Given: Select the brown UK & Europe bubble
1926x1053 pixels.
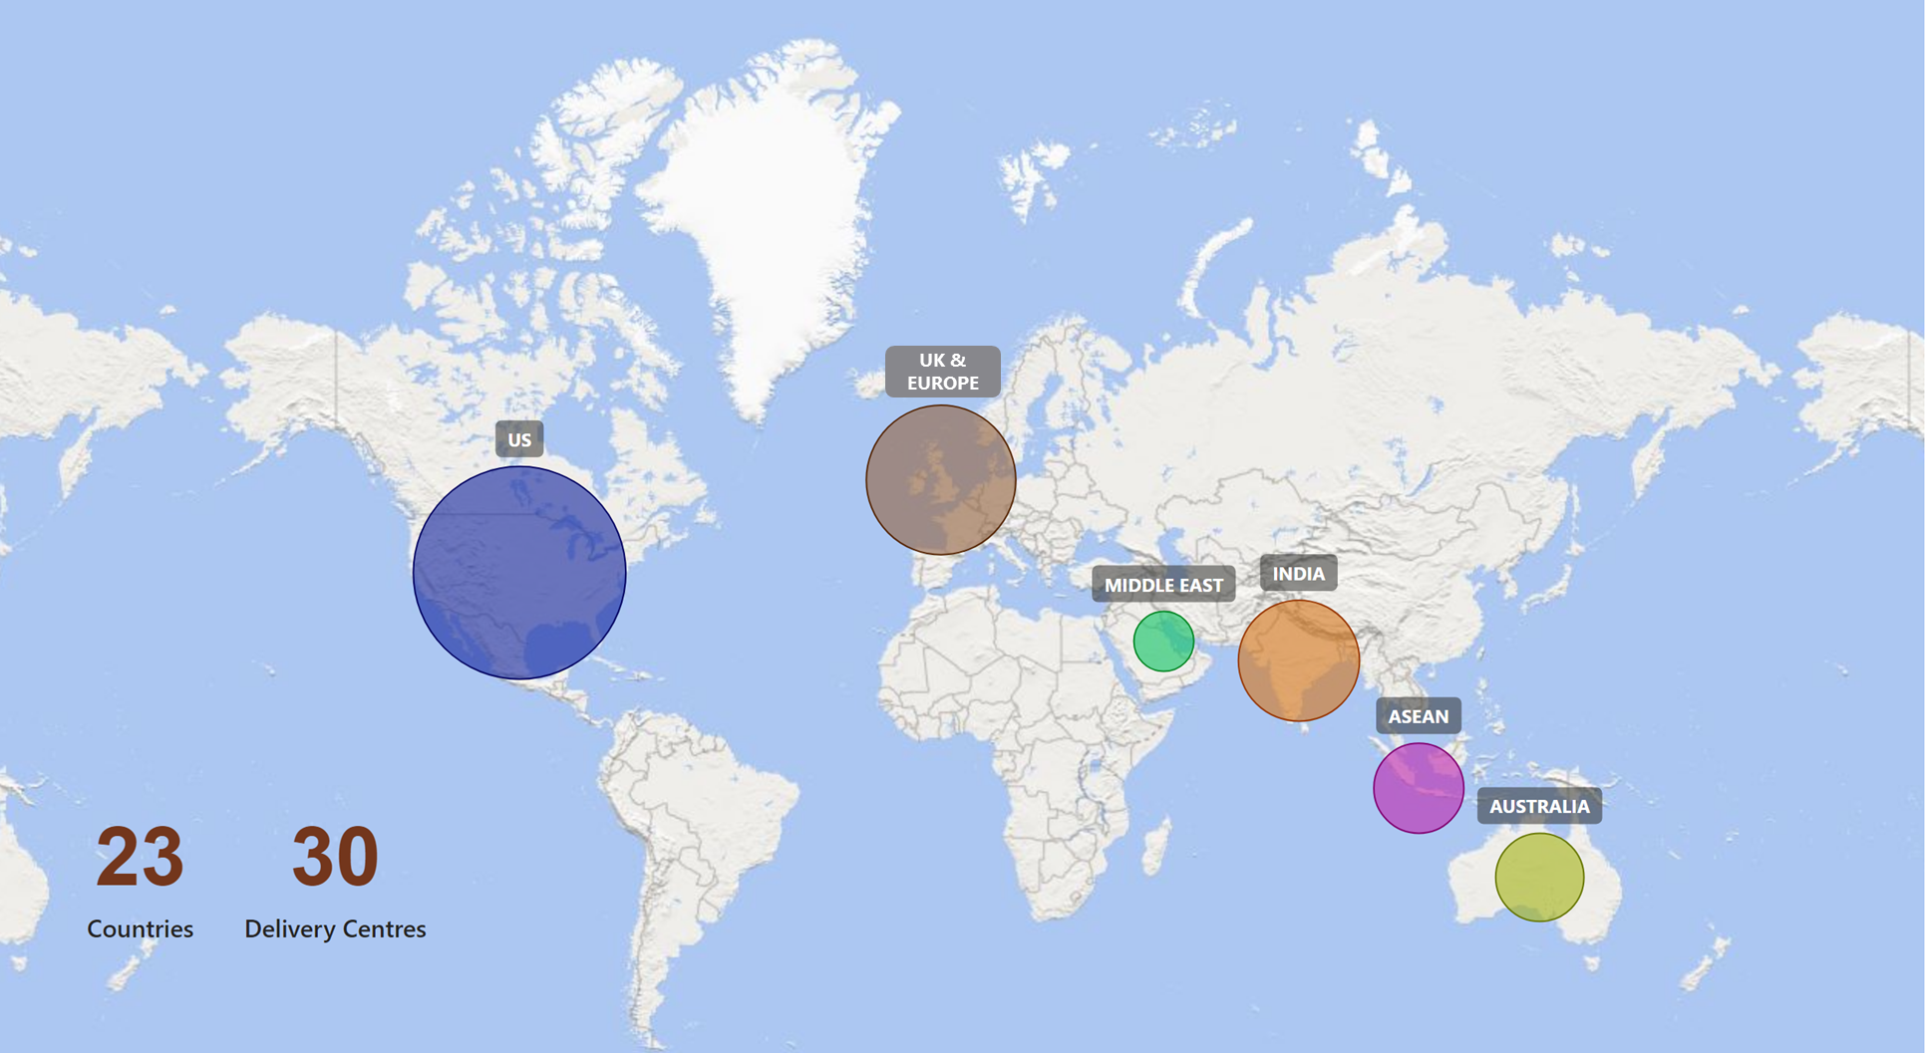Looking at the screenshot, I should tap(940, 479).
